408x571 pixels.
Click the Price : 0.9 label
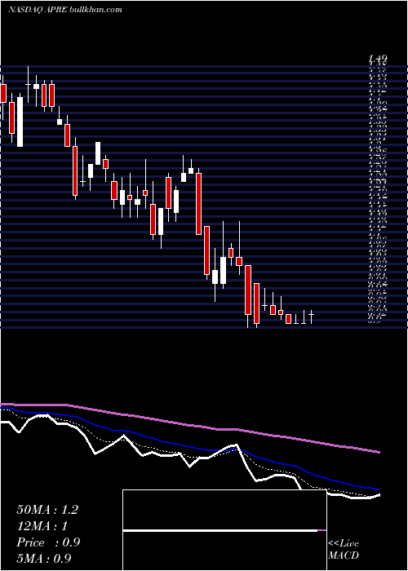coord(48,542)
